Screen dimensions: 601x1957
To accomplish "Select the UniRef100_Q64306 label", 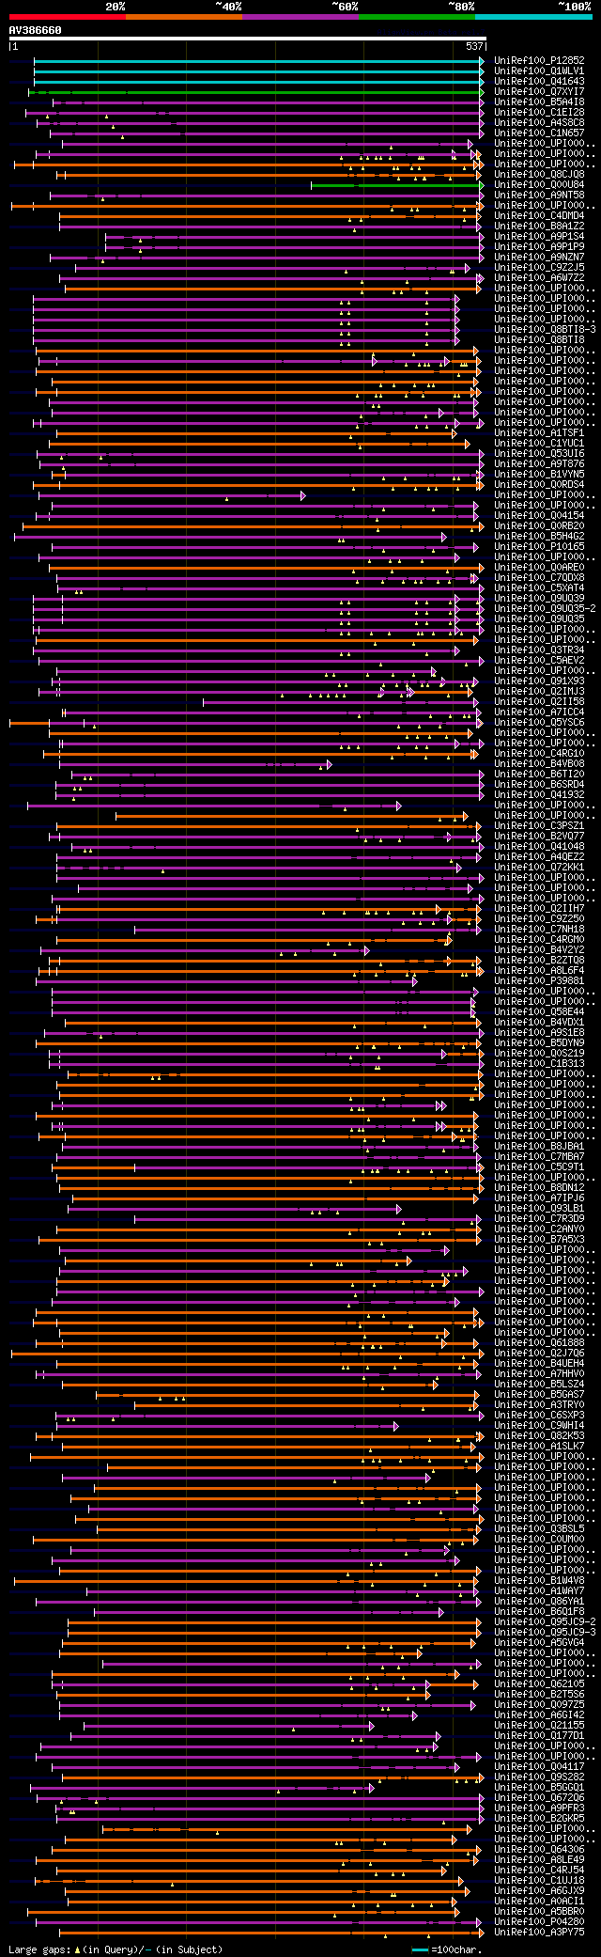I will [539, 1849].
